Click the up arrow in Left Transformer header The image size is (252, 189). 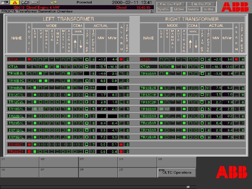75,44
